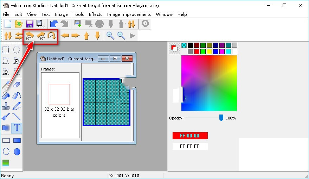
Task: Click the zoom in magnifier icon
Action: (110, 35)
